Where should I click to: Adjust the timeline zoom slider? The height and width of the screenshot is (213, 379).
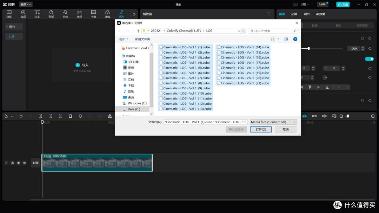click(x=347, y=116)
